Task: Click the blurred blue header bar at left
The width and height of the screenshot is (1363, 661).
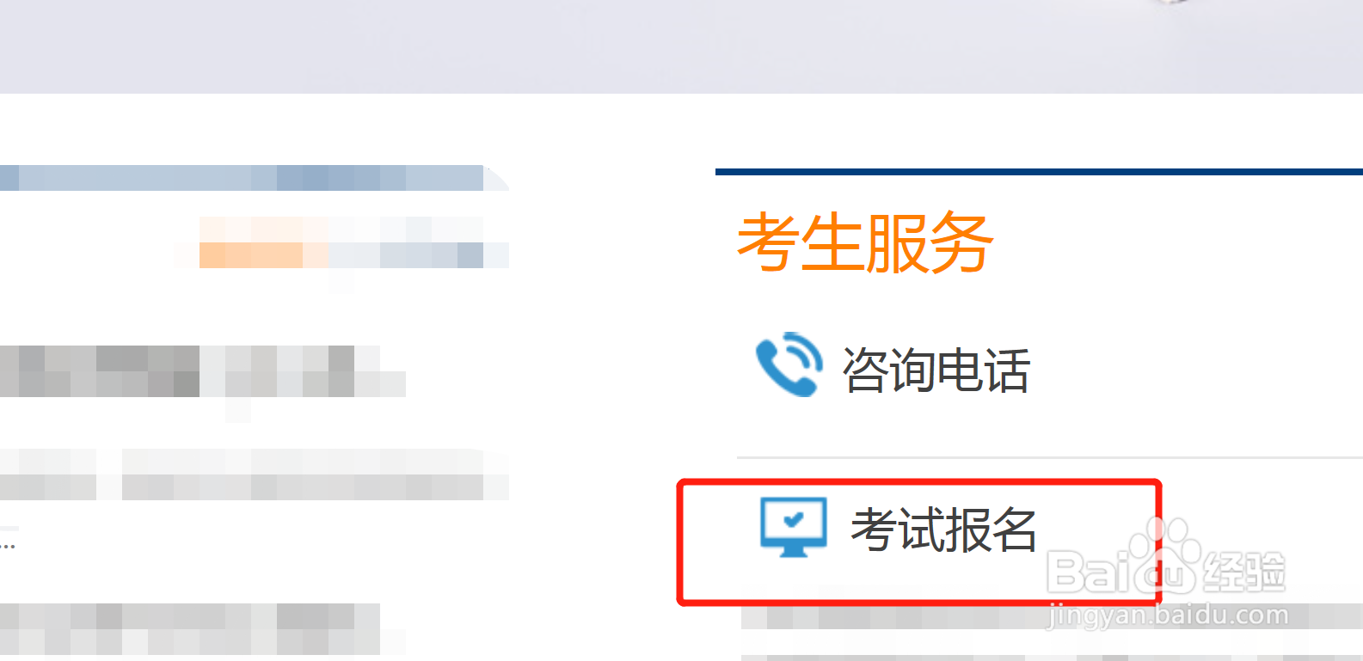Action: pos(255,178)
